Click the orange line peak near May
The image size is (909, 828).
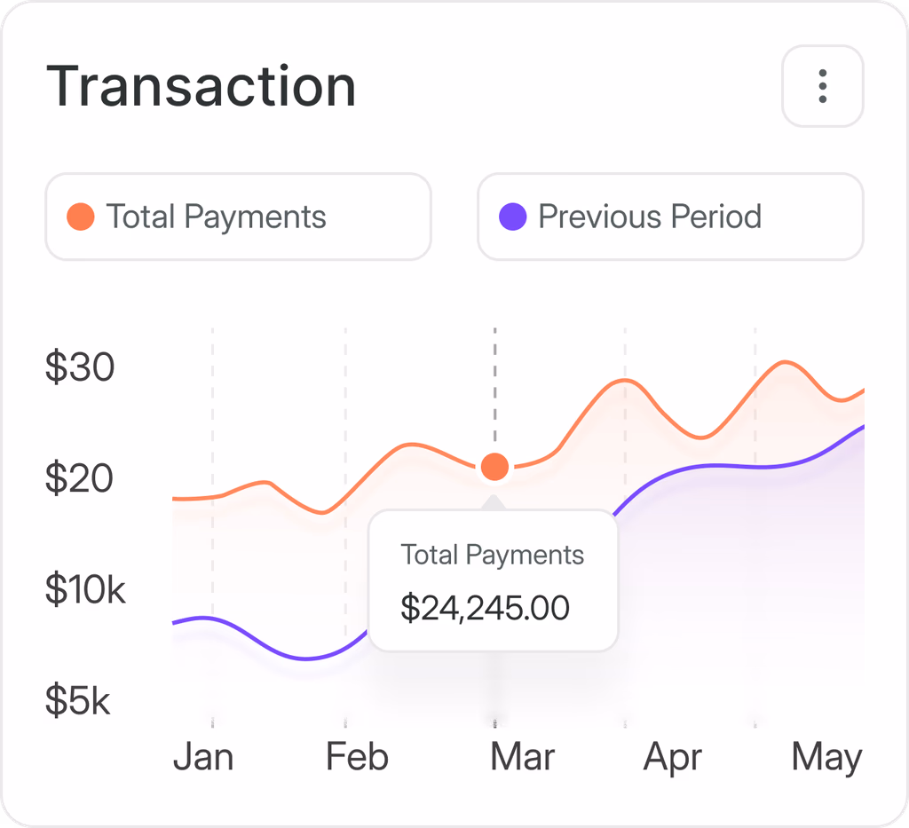(x=785, y=362)
